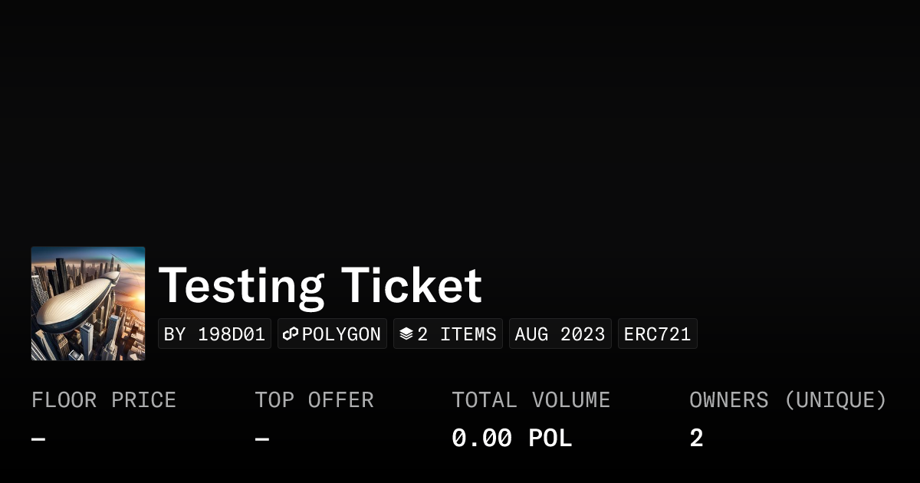Open the airship collection thumbnail image
Viewport: 920px width, 483px height.
(x=88, y=304)
